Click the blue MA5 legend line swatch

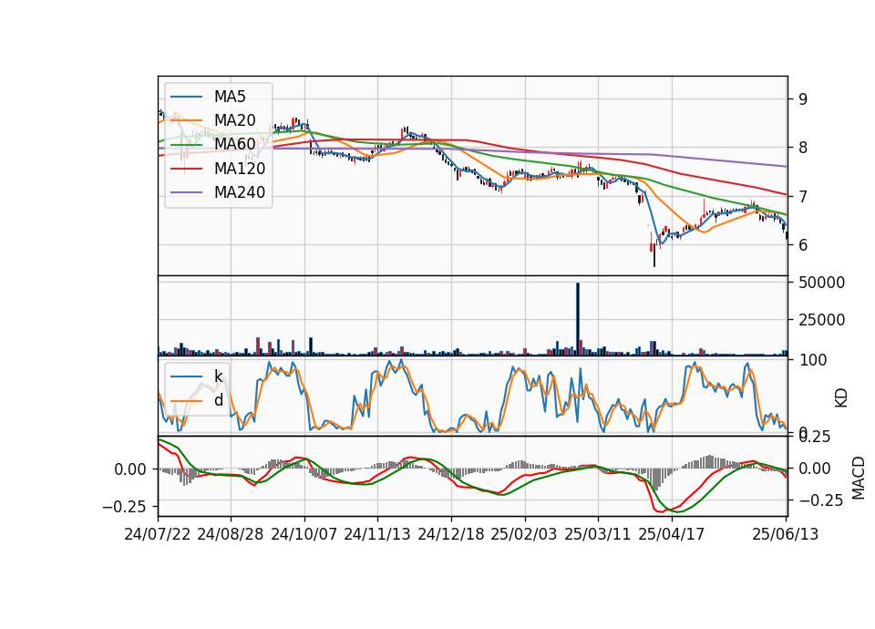coord(186,98)
